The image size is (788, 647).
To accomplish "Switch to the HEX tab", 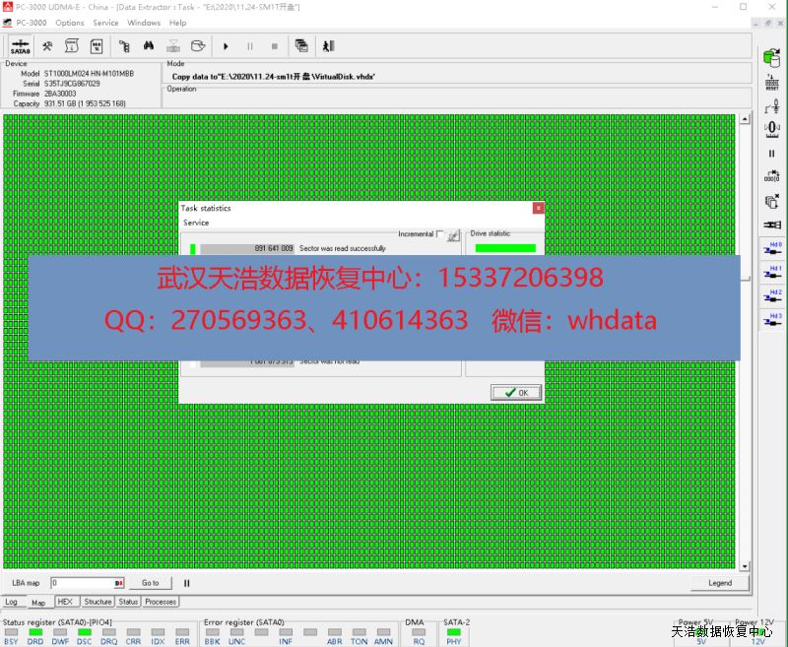I will [65, 602].
